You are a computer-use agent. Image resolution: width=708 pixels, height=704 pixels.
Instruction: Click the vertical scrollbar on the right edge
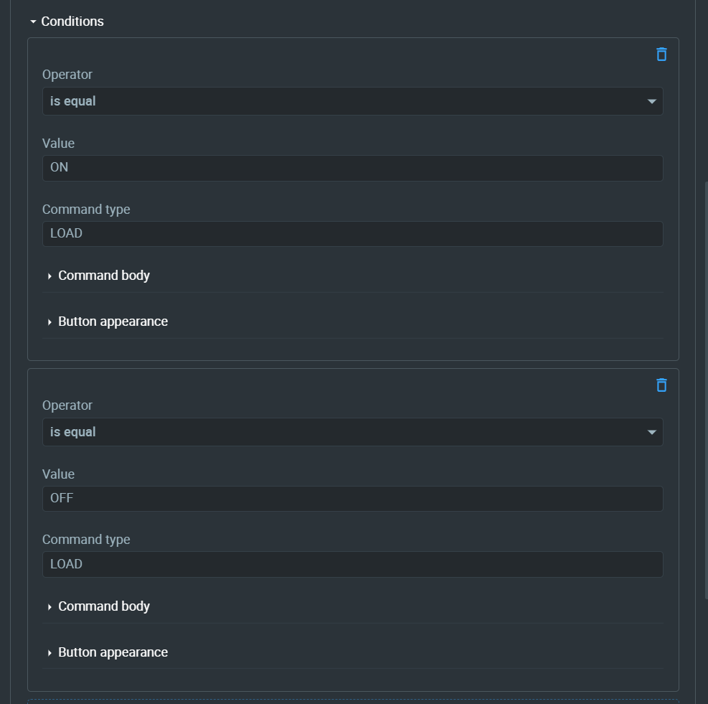706,390
